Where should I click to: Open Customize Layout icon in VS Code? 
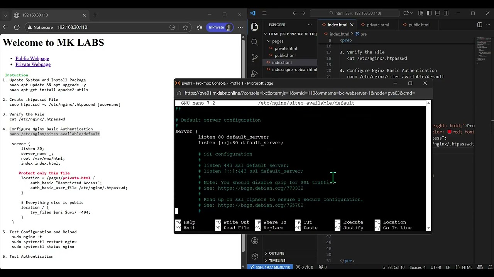(421, 13)
